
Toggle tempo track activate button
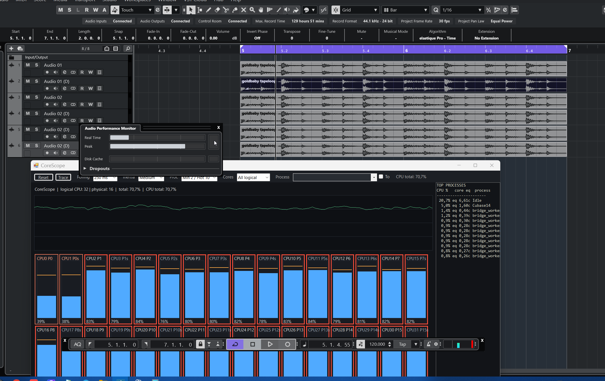click(x=361, y=344)
